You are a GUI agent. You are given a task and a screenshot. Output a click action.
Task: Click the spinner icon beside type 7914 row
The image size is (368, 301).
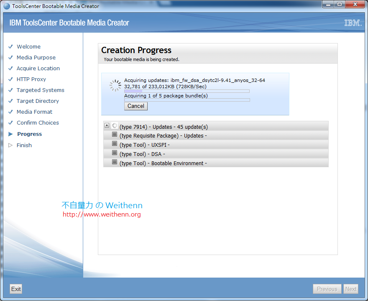click(114, 125)
